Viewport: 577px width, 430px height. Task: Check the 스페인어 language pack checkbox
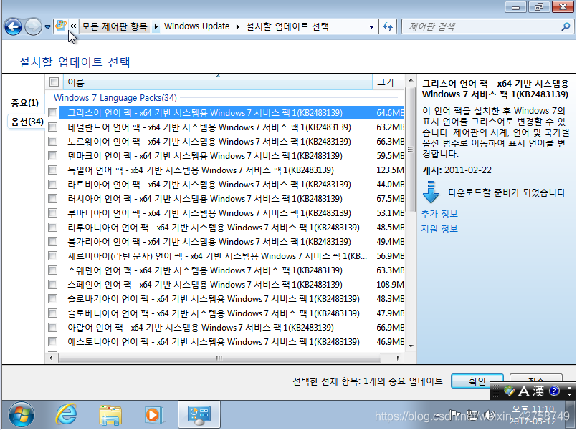[53, 285]
